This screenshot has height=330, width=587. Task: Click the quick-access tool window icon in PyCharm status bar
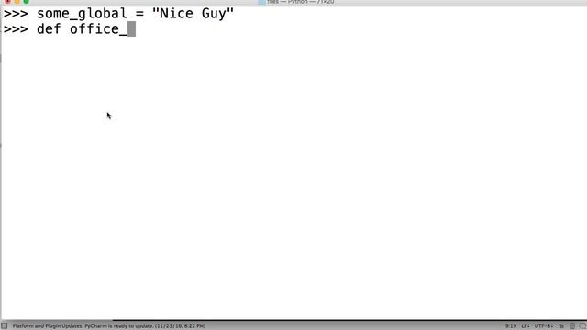point(4,326)
